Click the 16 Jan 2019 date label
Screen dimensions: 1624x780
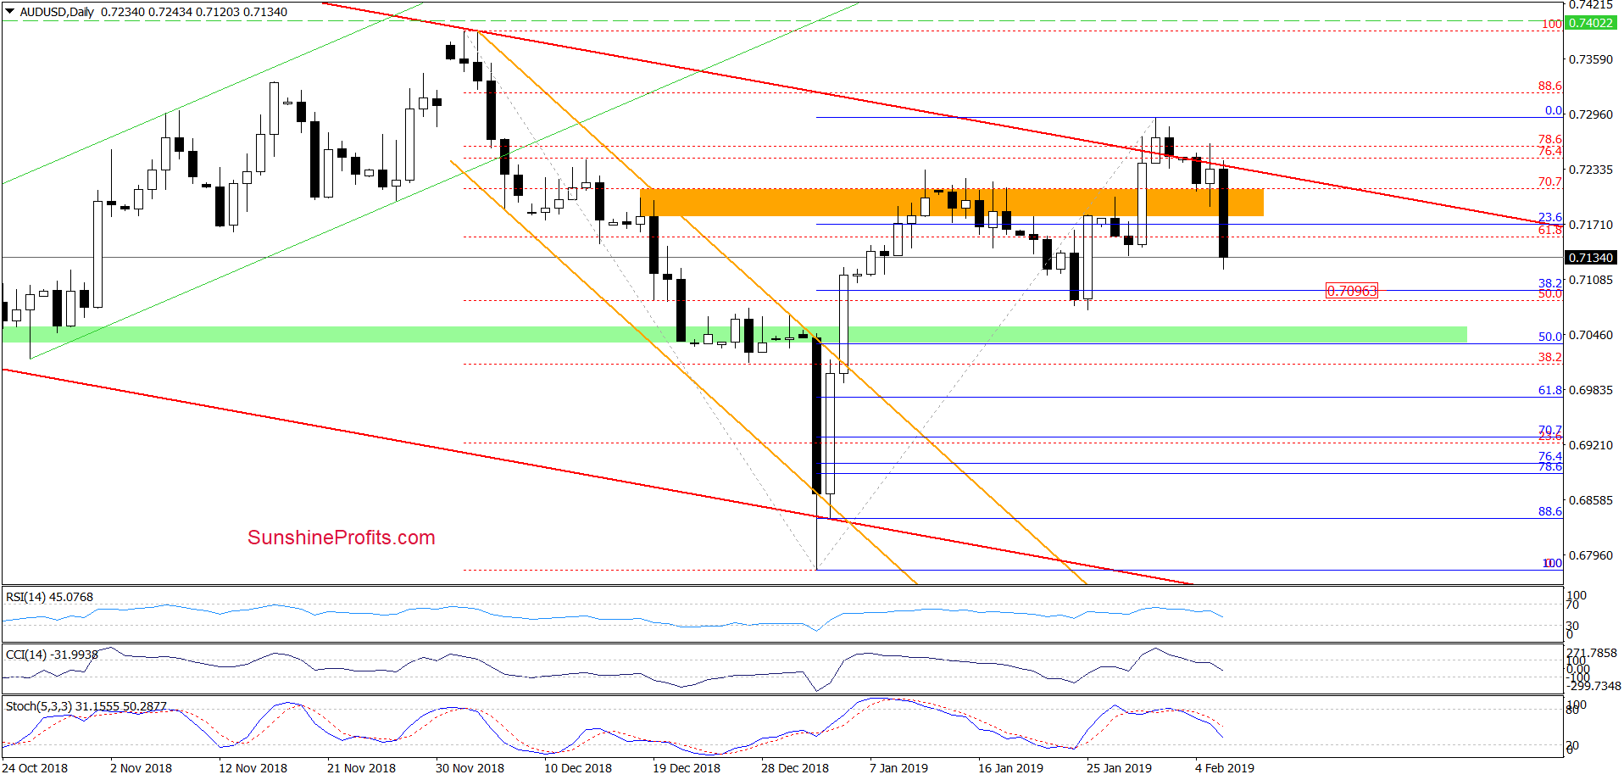click(x=1010, y=768)
